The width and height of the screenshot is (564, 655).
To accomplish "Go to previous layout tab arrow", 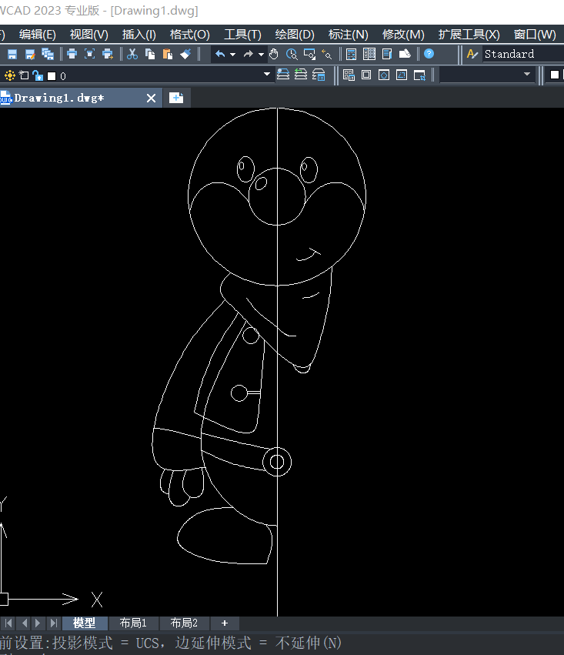I will (x=24, y=623).
